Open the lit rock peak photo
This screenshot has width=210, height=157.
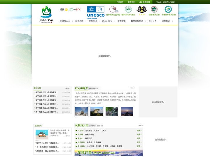pyautogui.click(x=97, y=111)
